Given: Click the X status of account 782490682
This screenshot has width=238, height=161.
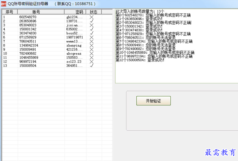Looking at the screenshot, I should (92, 53).
